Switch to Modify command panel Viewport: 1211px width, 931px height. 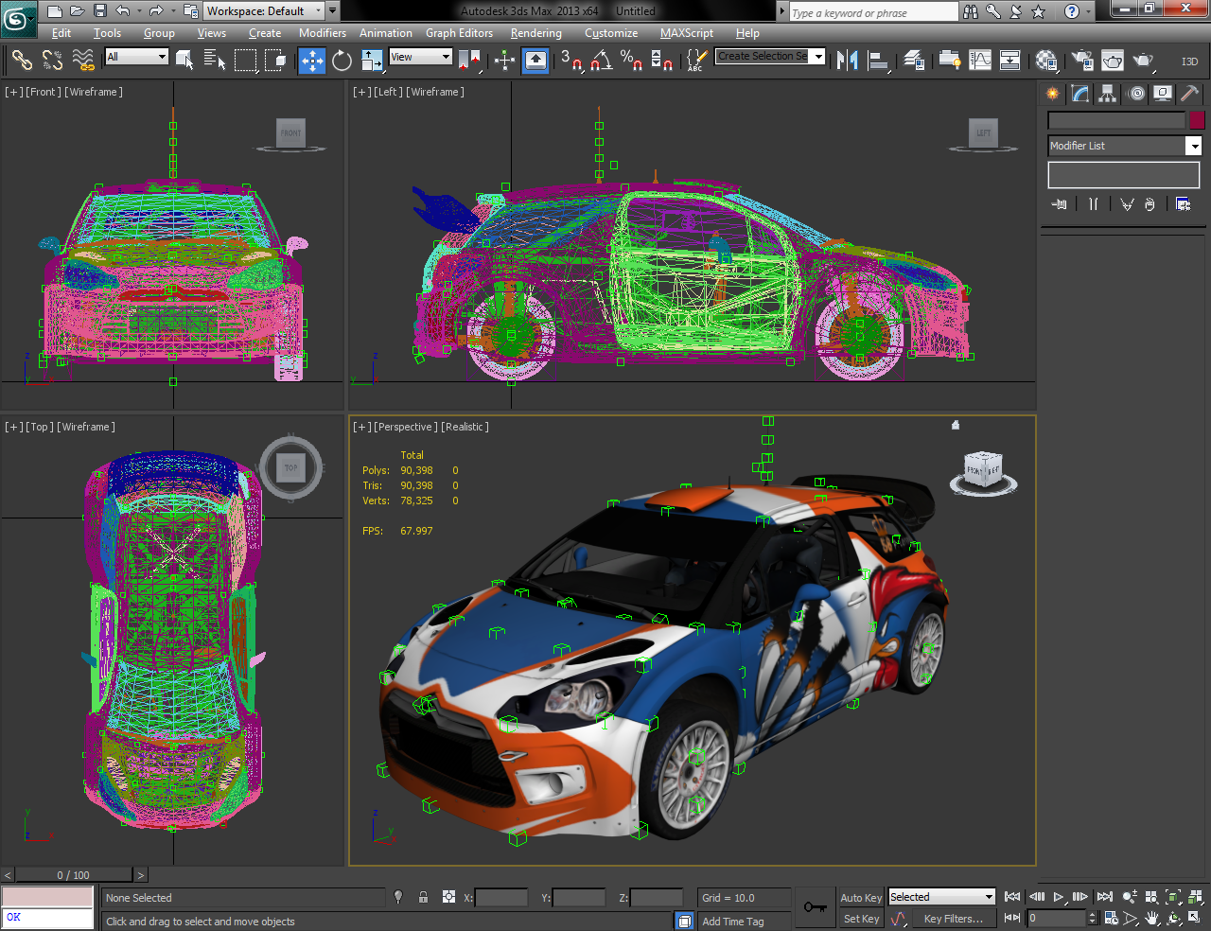1080,93
